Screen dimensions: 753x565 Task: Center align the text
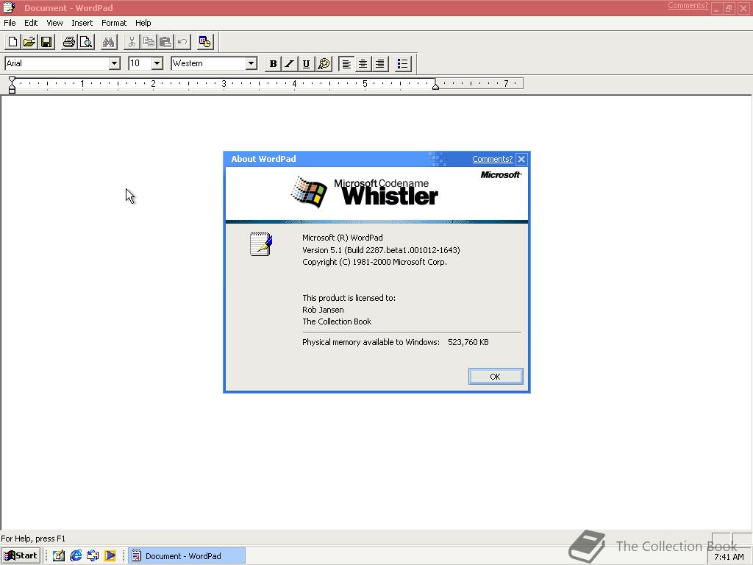click(x=363, y=63)
